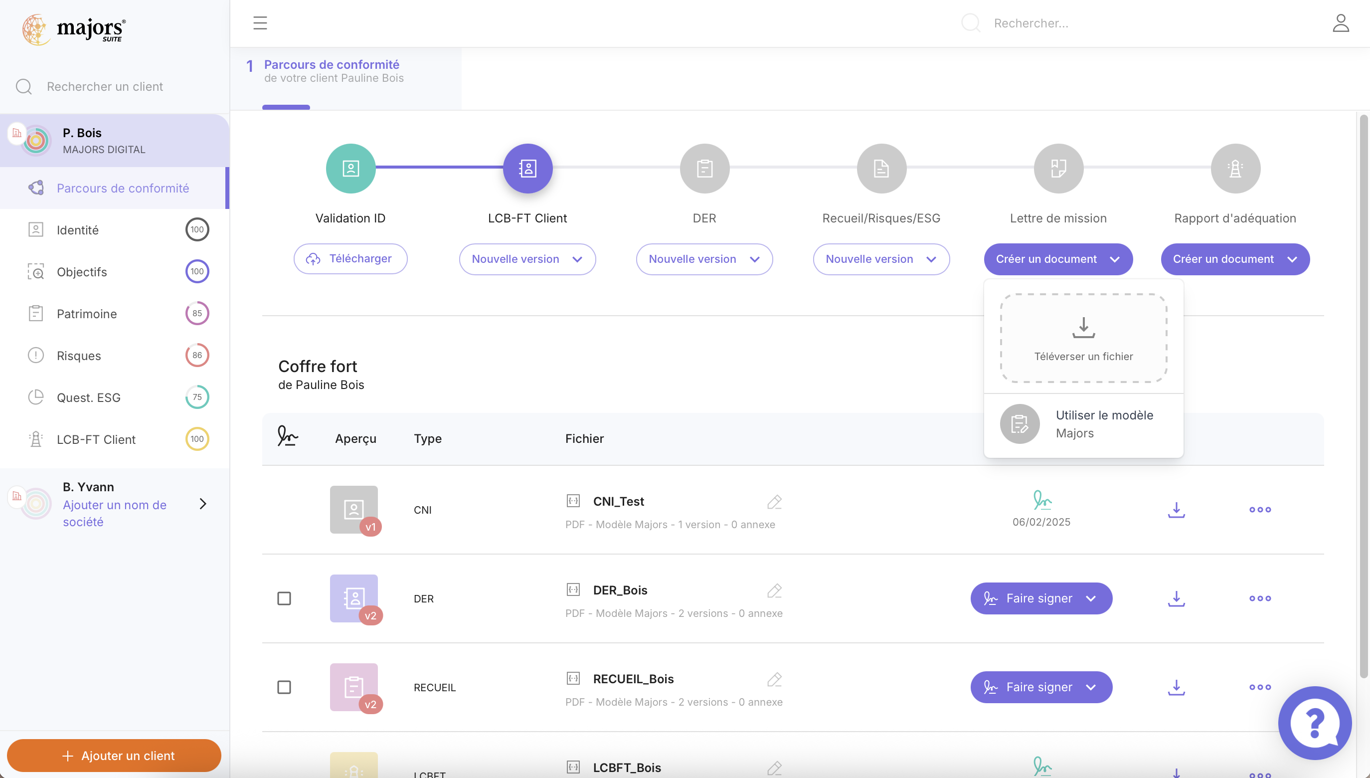Viewport: 1370px width, 778px height.
Task: Click the hamburger menu icon
Action: click(260, 23)
